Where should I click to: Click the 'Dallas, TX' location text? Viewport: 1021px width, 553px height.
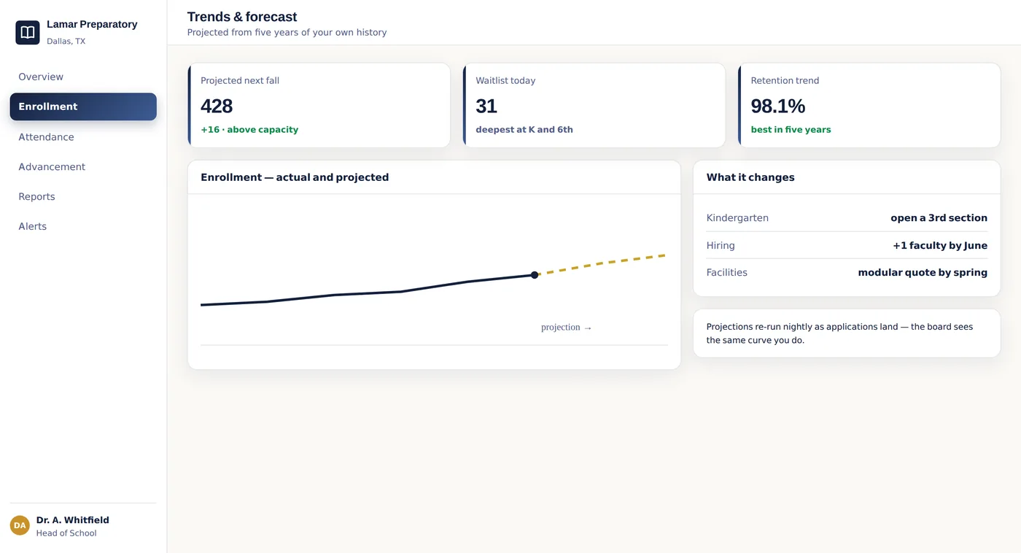click(x=66, y=42)
